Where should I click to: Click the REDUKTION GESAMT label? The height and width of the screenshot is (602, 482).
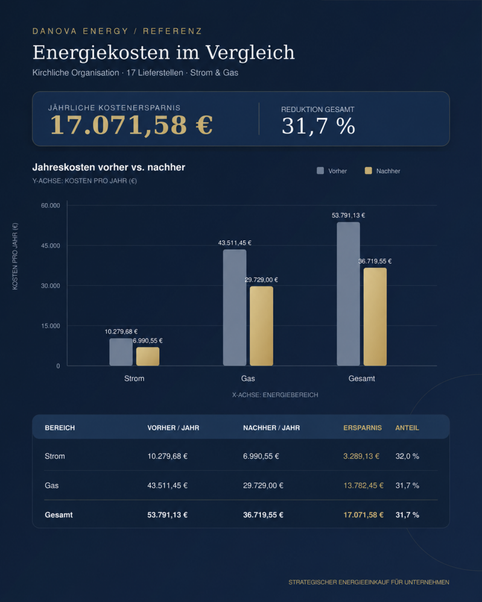[318, 110]
